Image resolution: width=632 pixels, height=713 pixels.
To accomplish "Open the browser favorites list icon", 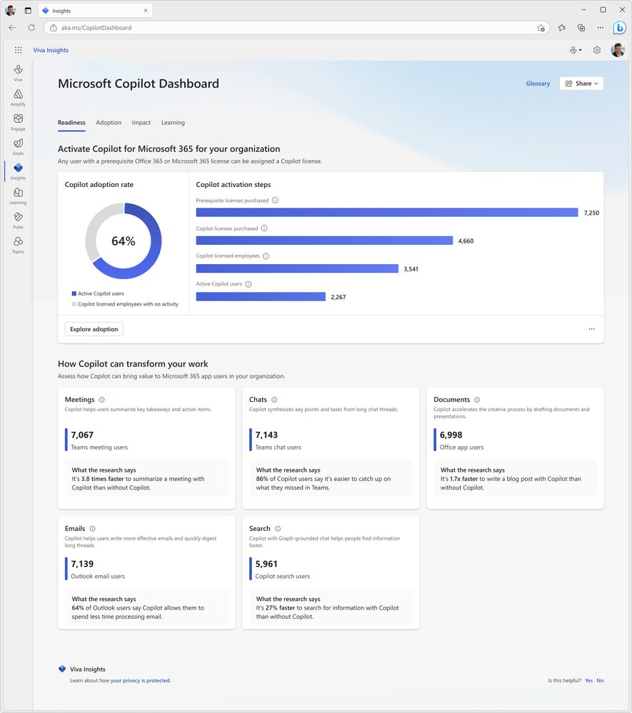I will point(562,28).
